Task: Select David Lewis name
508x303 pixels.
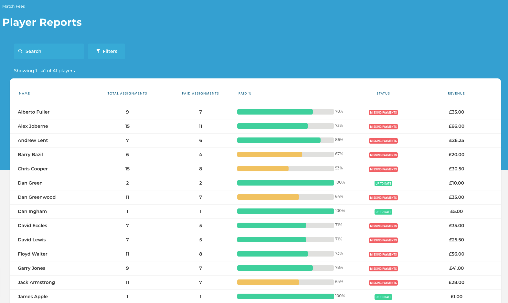Action: coord(32,240)
